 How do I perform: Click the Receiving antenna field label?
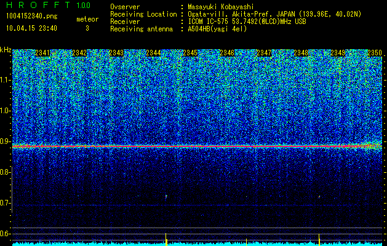(x=142, y=29)
